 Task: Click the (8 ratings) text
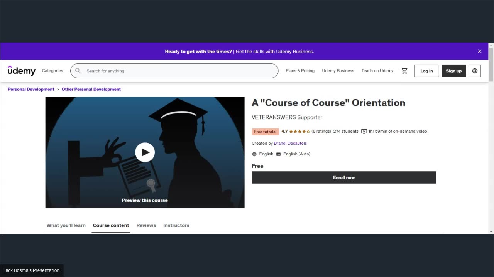[x=321, y=132]
